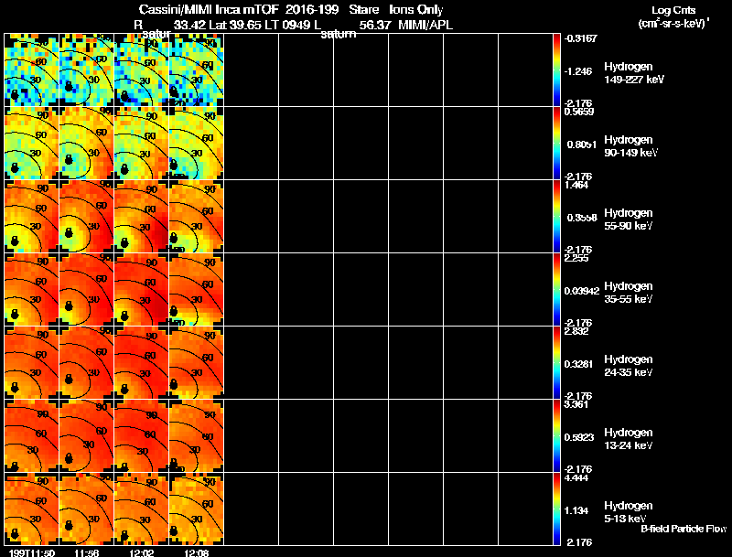This screenshot has height=557, width=732.
Task: Click the '11:56' time label
Action: click(x=86, y=552)
